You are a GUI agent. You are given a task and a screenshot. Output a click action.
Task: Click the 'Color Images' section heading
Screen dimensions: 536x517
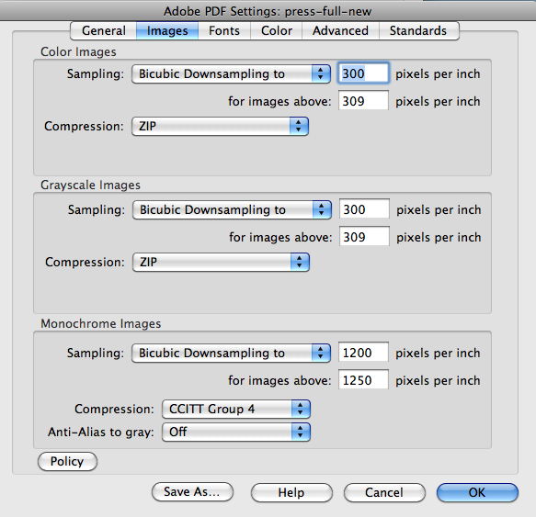point(78,52)
